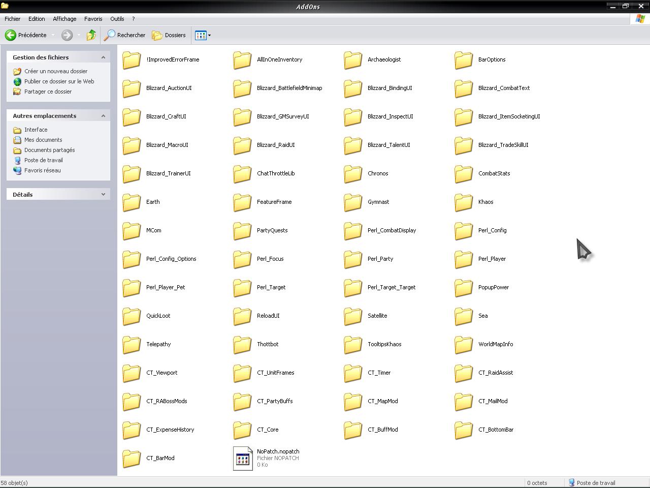Screen dimensions: 650x488
Task: Click Partager ce dossier link
Action: [x=48, y=91]
